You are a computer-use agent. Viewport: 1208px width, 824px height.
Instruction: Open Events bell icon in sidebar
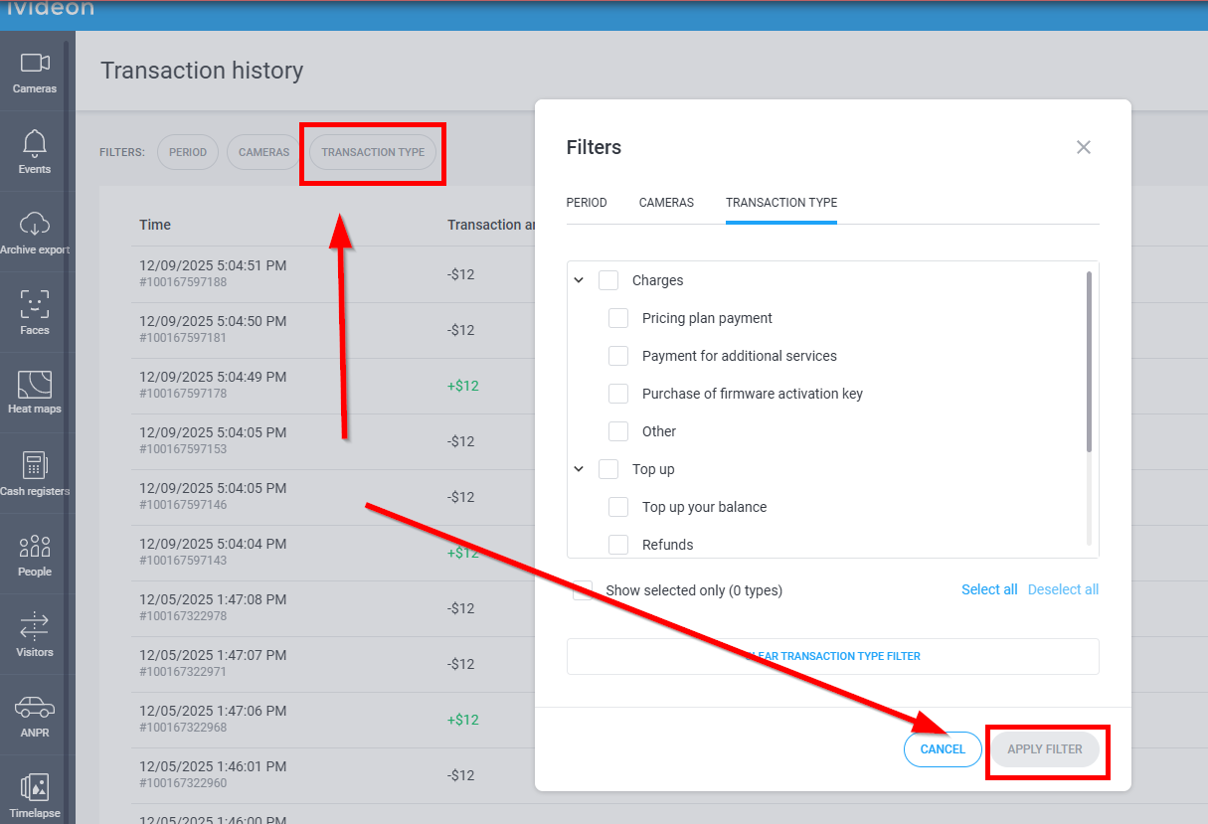click(x=35, y=144)
